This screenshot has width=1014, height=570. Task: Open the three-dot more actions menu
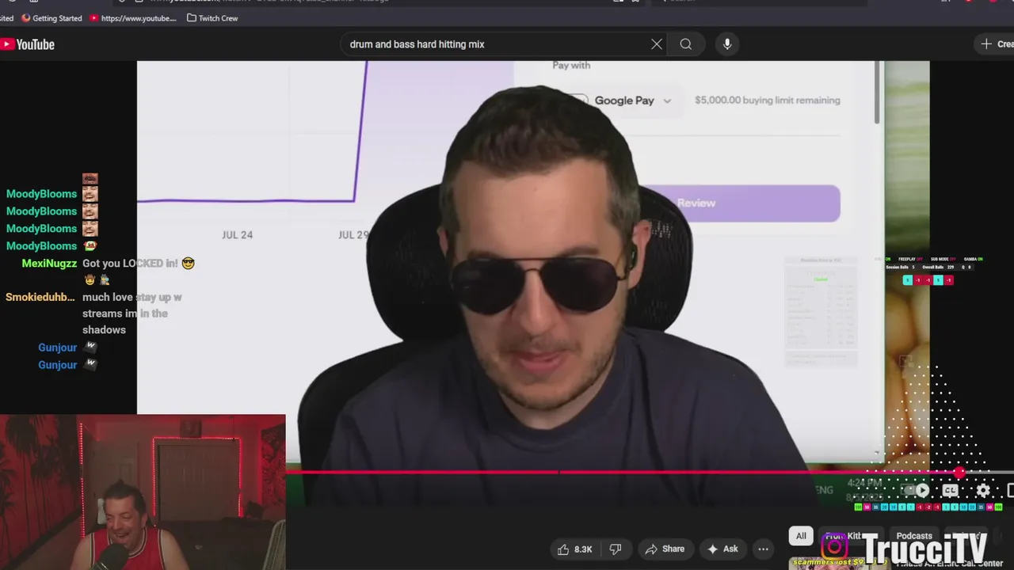click(764, 549)
